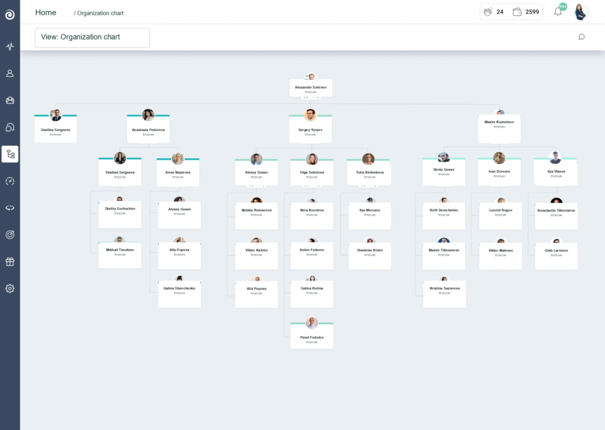Open the settings gear sidebar icon

pos(10,288)
